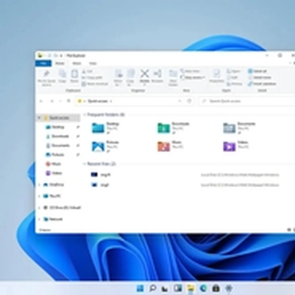Open the Downloads folder tile in Frequent folders
295x295 pixels.
click(173, 128)
